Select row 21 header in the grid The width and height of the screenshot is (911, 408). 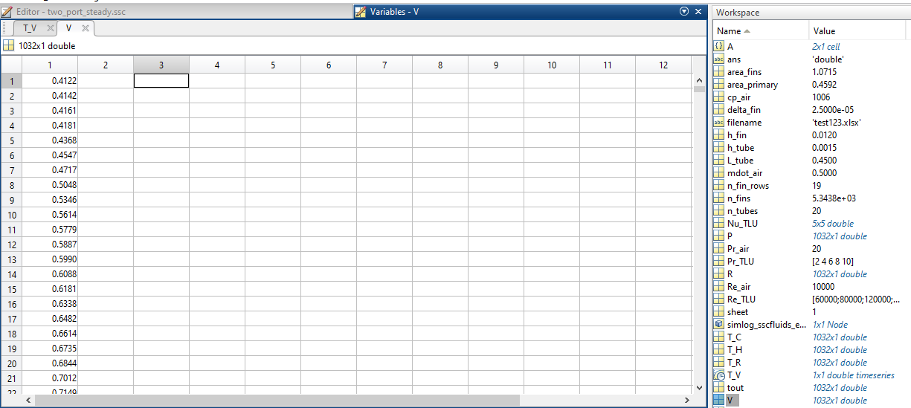pyautogui.click(x=11, y=378)
